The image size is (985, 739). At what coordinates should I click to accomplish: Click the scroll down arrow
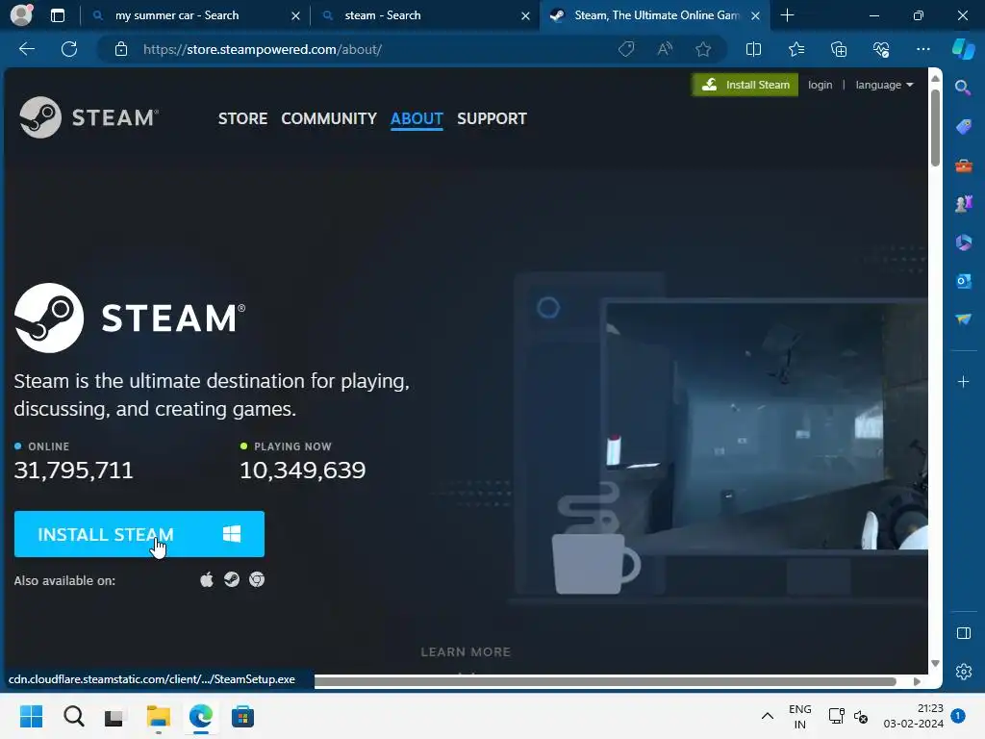coord(935,664)
